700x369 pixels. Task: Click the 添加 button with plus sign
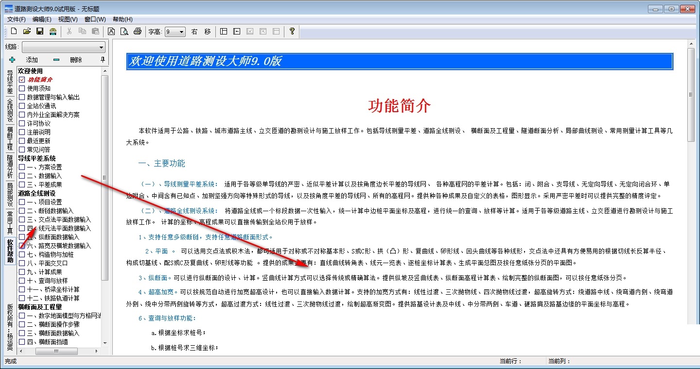(24, 60)
